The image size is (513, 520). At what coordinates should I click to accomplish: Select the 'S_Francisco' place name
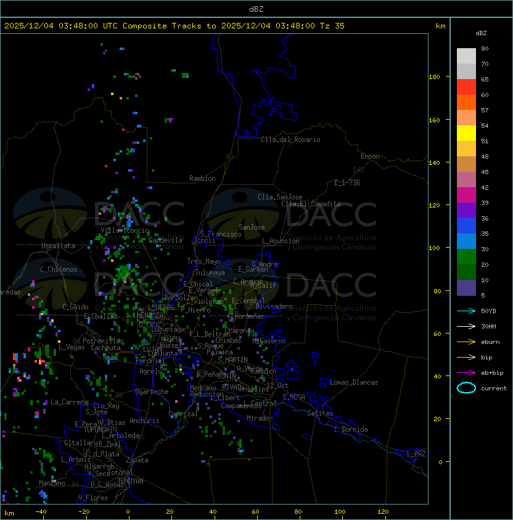click(x=221, y=234)
